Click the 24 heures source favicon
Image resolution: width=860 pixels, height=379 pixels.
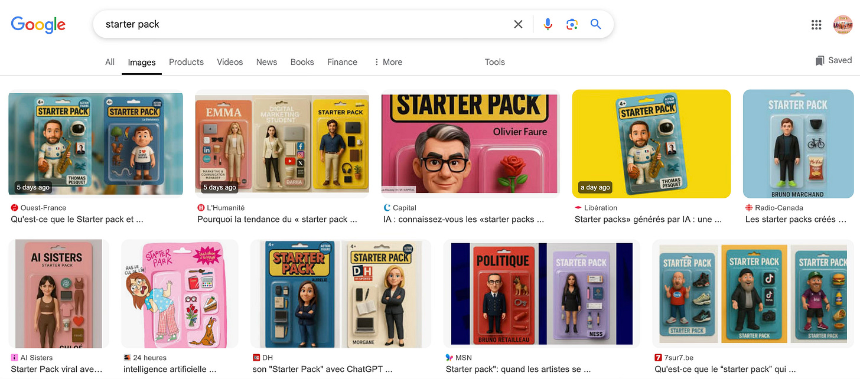pos(127,358)
